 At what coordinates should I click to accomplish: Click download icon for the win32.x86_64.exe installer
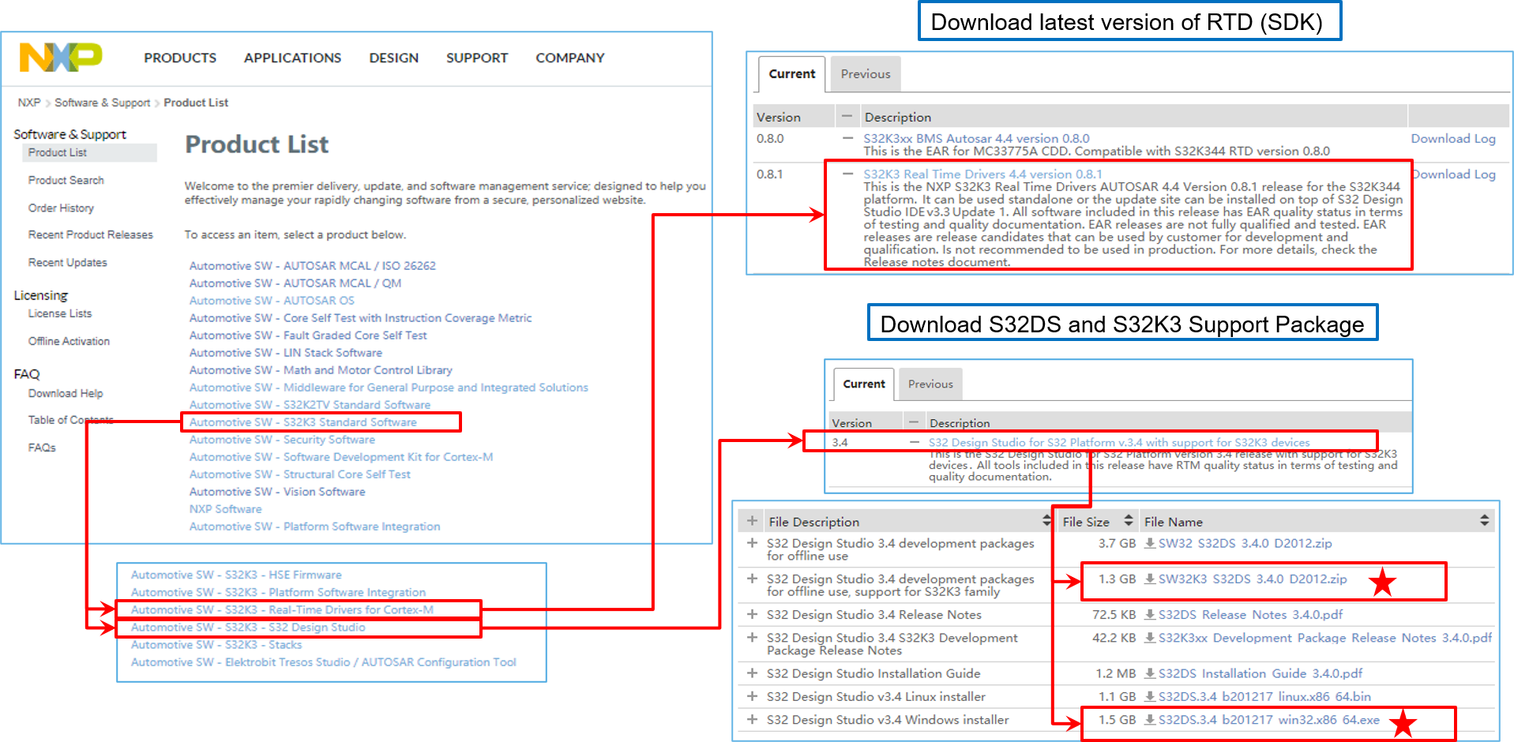(x=1150, y=720)
